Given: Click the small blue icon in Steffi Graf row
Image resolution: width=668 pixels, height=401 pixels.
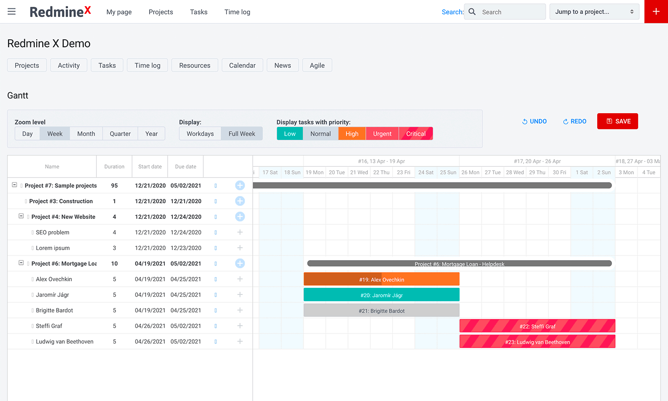Looking at the screenshot, I should 216,326.
